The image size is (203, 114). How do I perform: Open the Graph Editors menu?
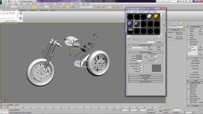(50, 4)
